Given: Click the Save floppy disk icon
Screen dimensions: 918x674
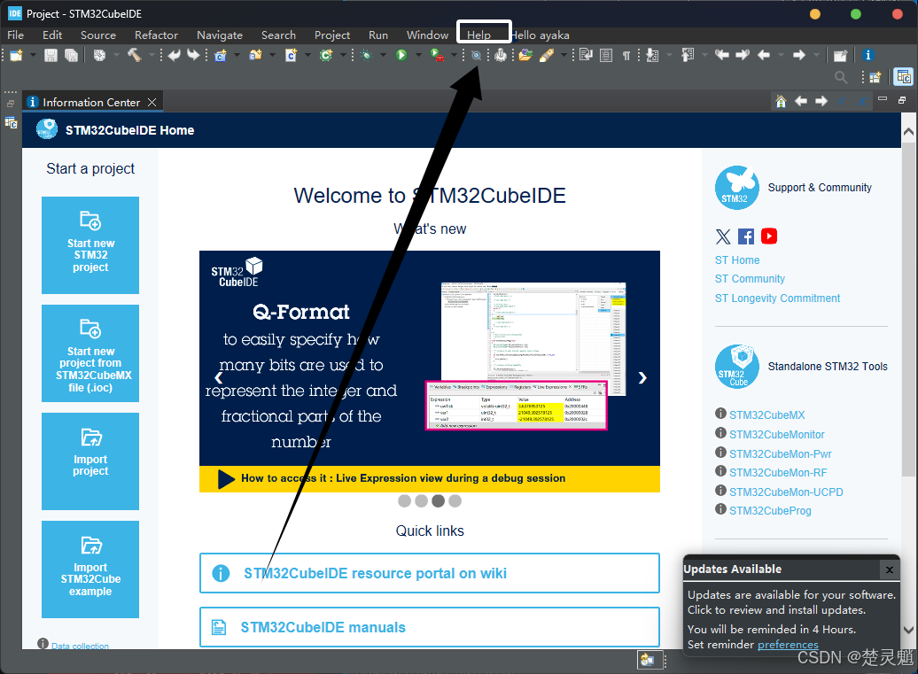Looking at the screenshot, I should (x=51, y=55).
